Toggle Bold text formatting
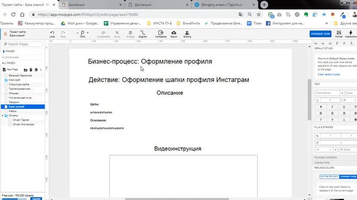Image resolution: width=357 pixels, height=200 pixels. [321, 107]
